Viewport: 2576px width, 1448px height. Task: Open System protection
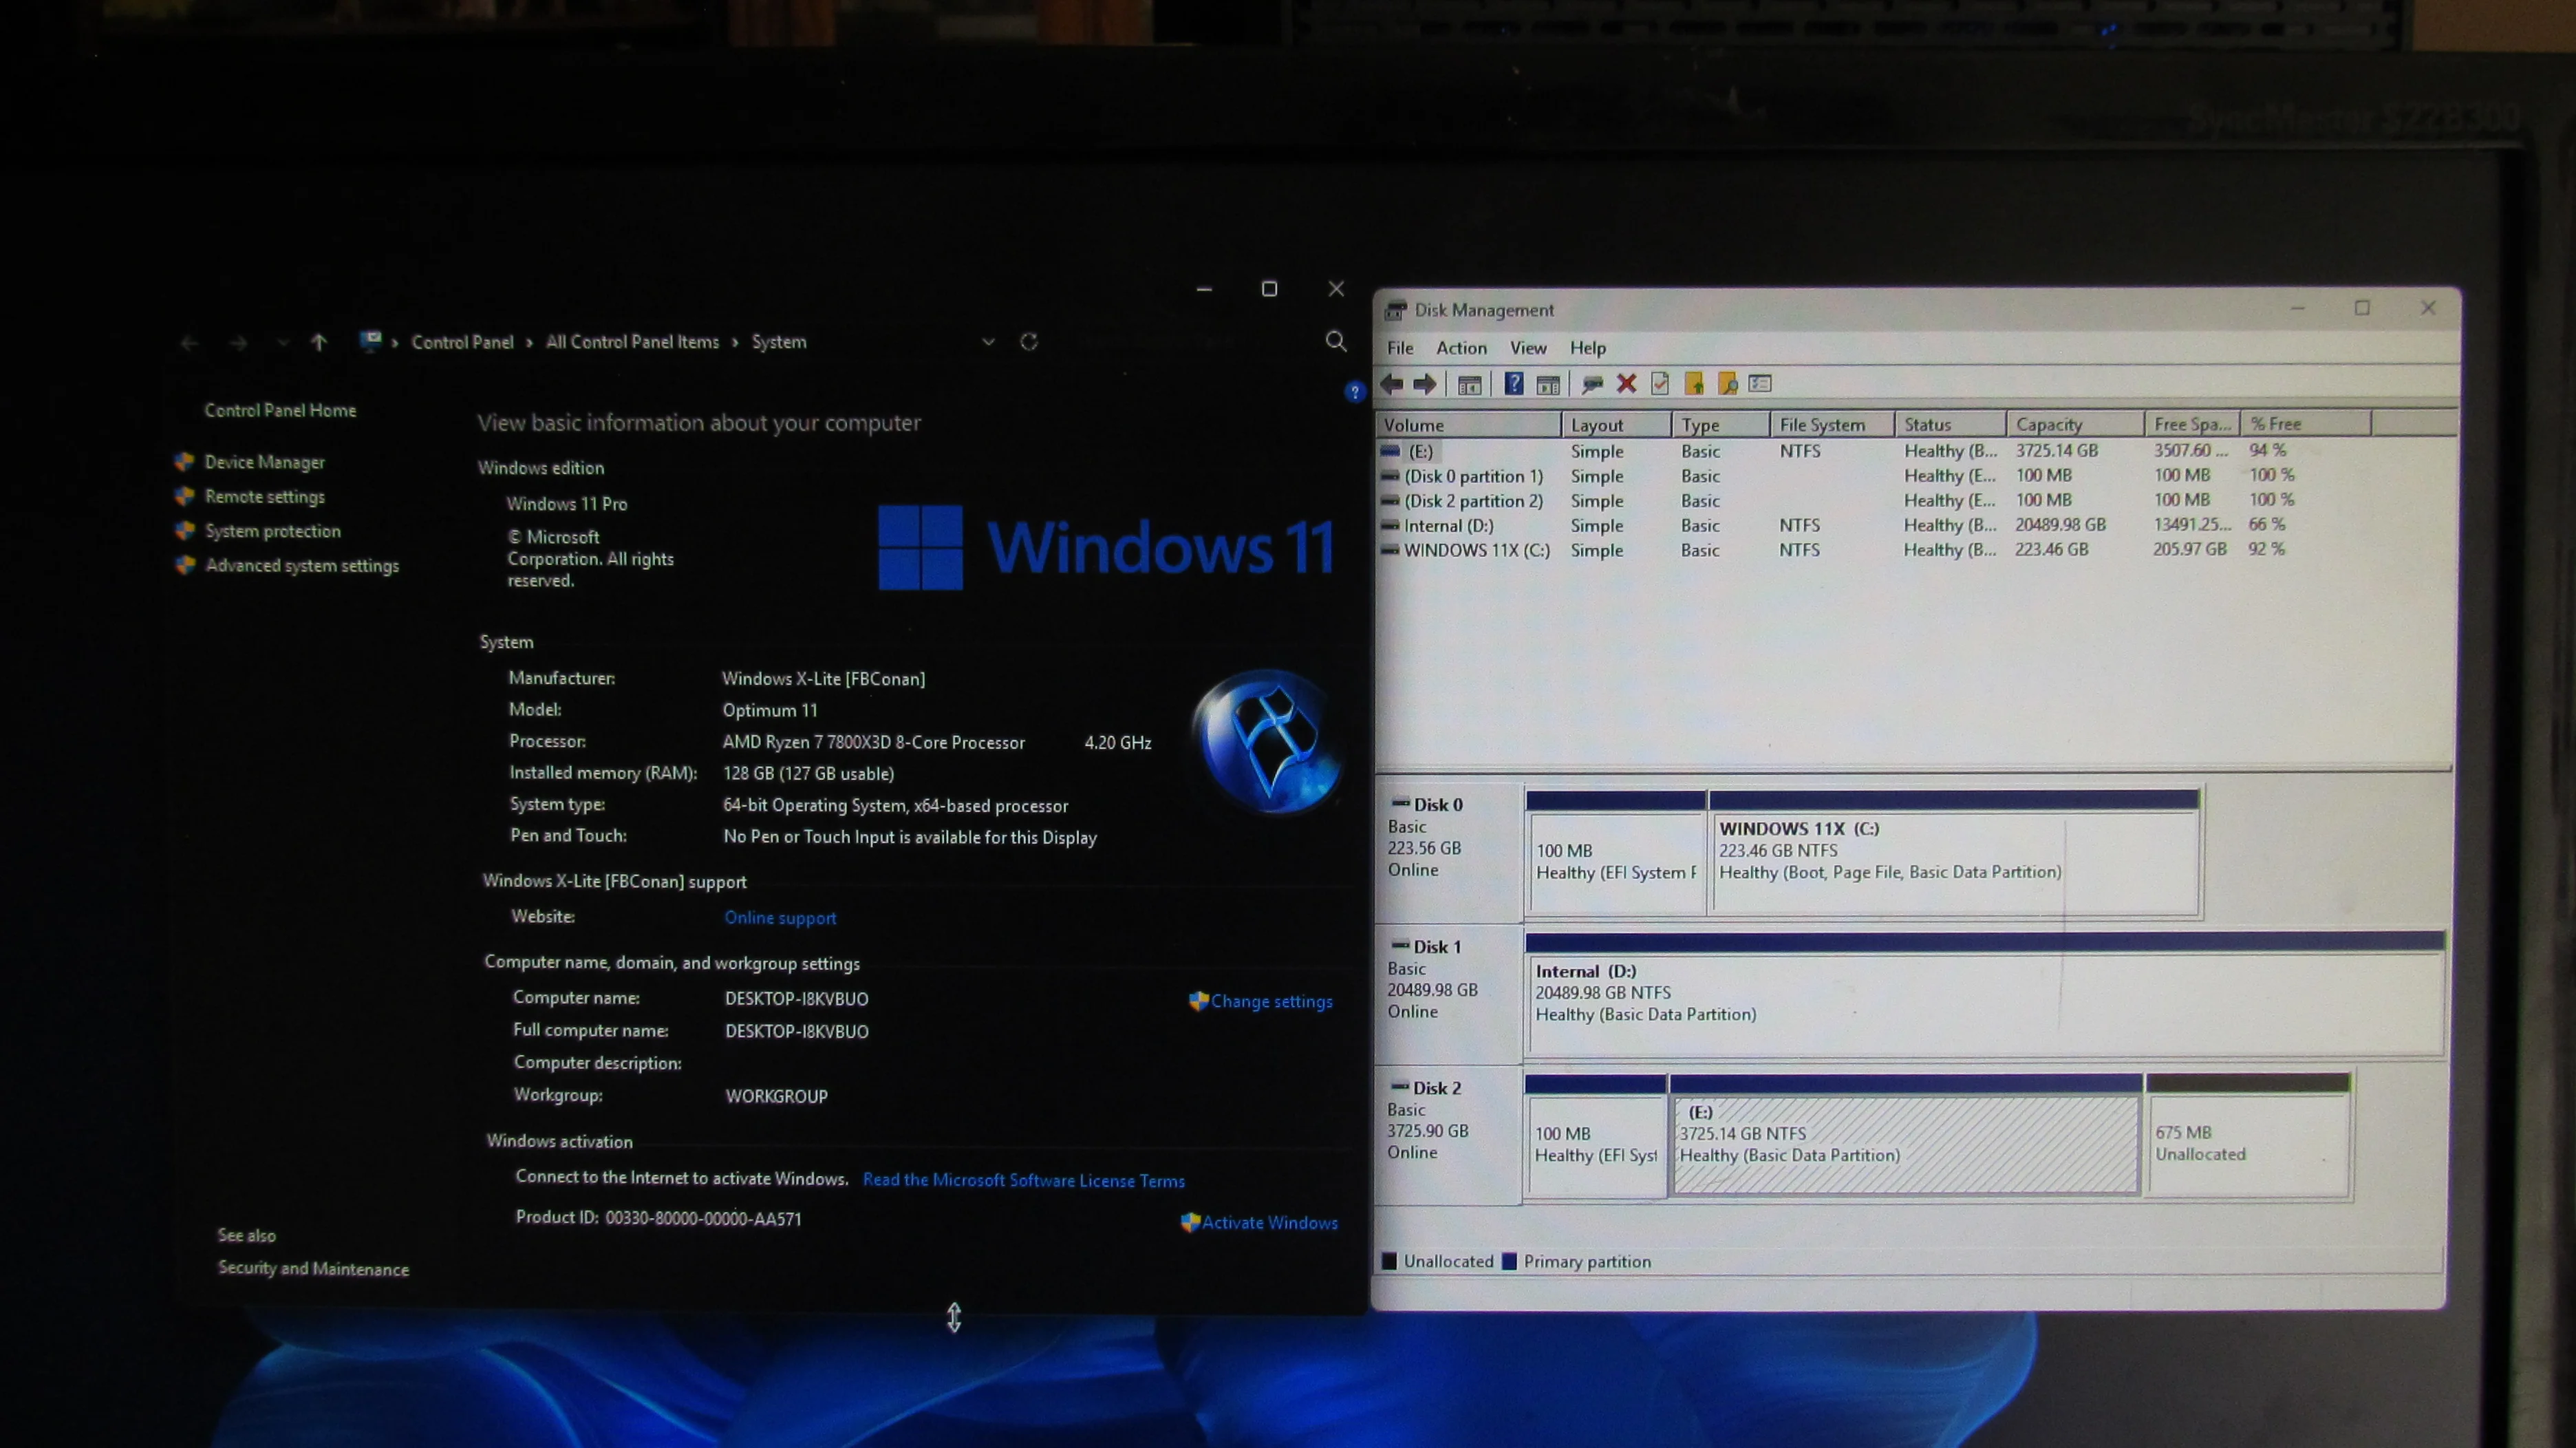[273, 531]
